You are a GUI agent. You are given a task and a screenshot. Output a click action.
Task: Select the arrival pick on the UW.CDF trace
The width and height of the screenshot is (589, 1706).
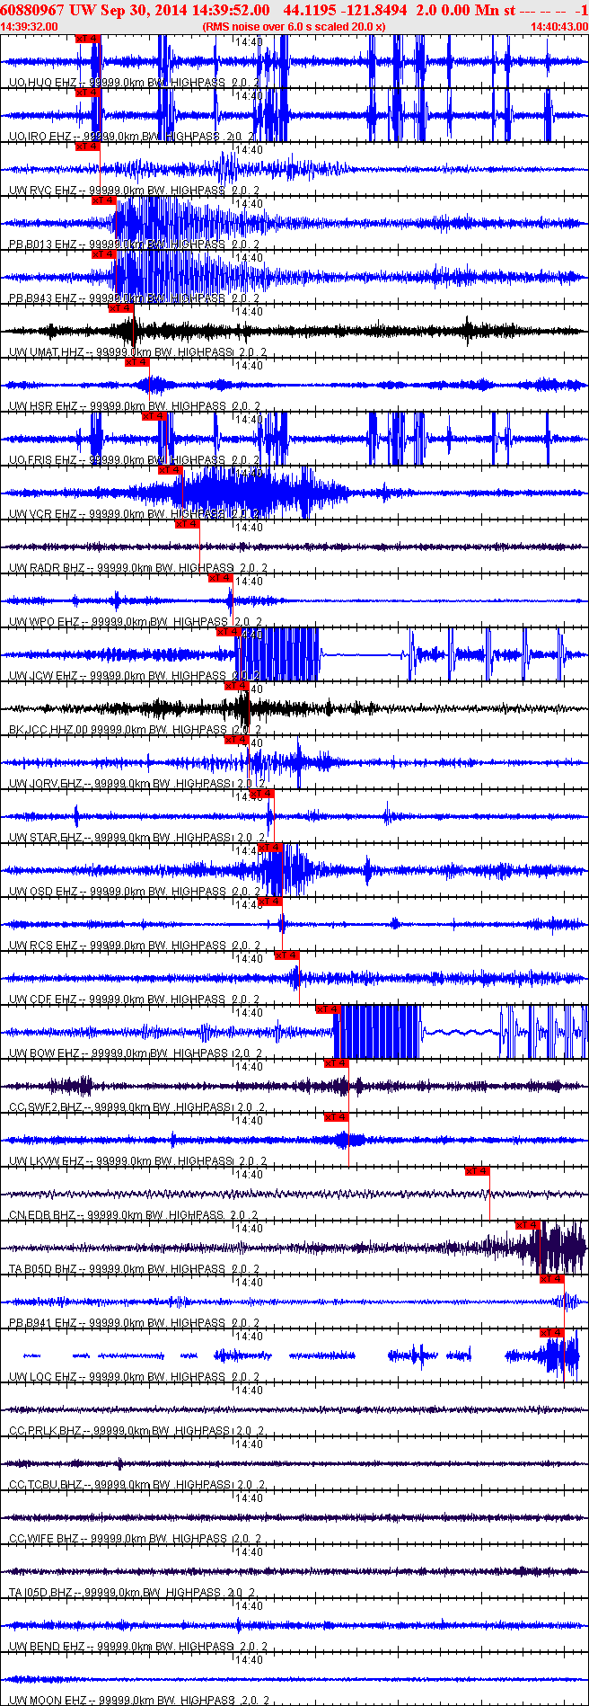(x=287, y=955)
